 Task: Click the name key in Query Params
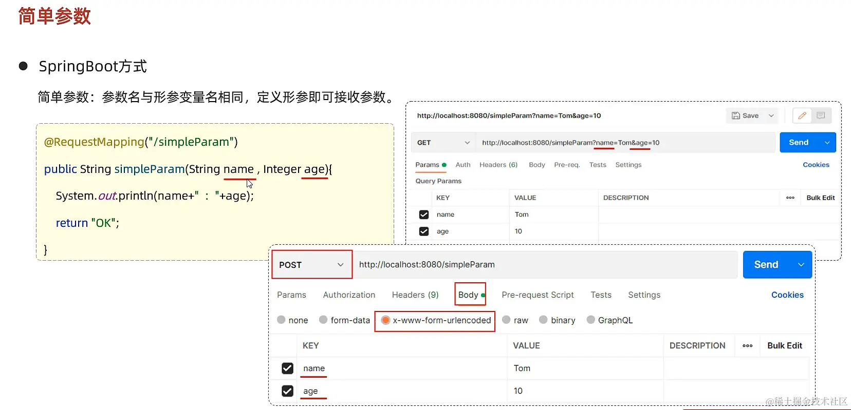[446, 214]
